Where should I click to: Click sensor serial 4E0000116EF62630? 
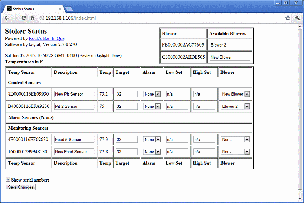pos(28,140)
